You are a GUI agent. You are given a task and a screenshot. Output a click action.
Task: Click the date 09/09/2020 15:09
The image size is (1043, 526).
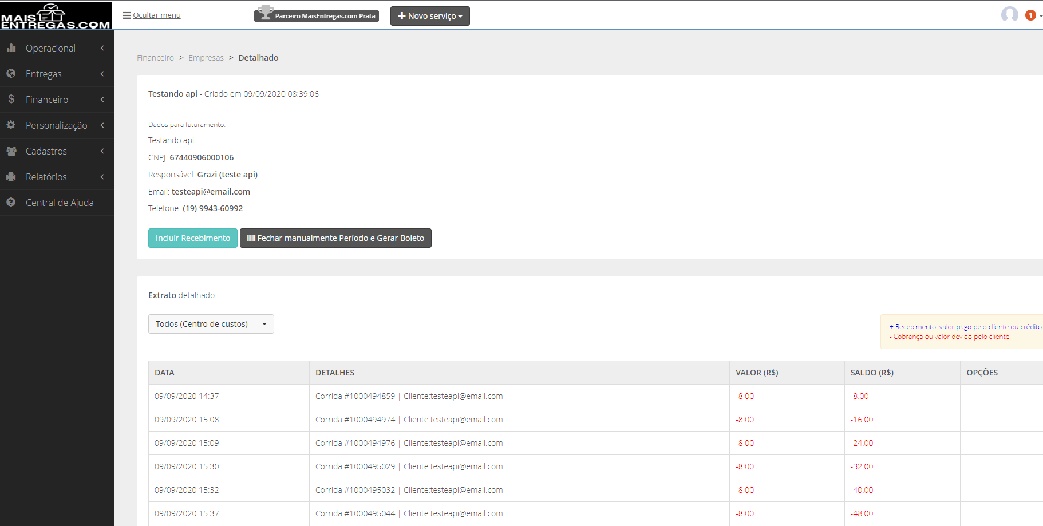point(187,443)
